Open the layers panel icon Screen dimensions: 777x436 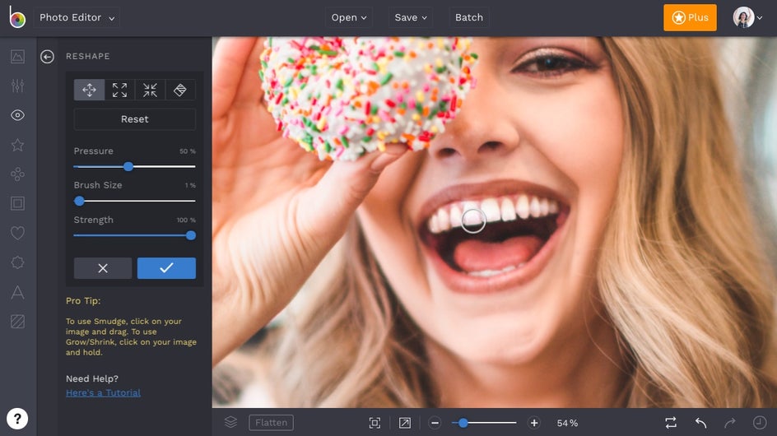tap(230, 422)
